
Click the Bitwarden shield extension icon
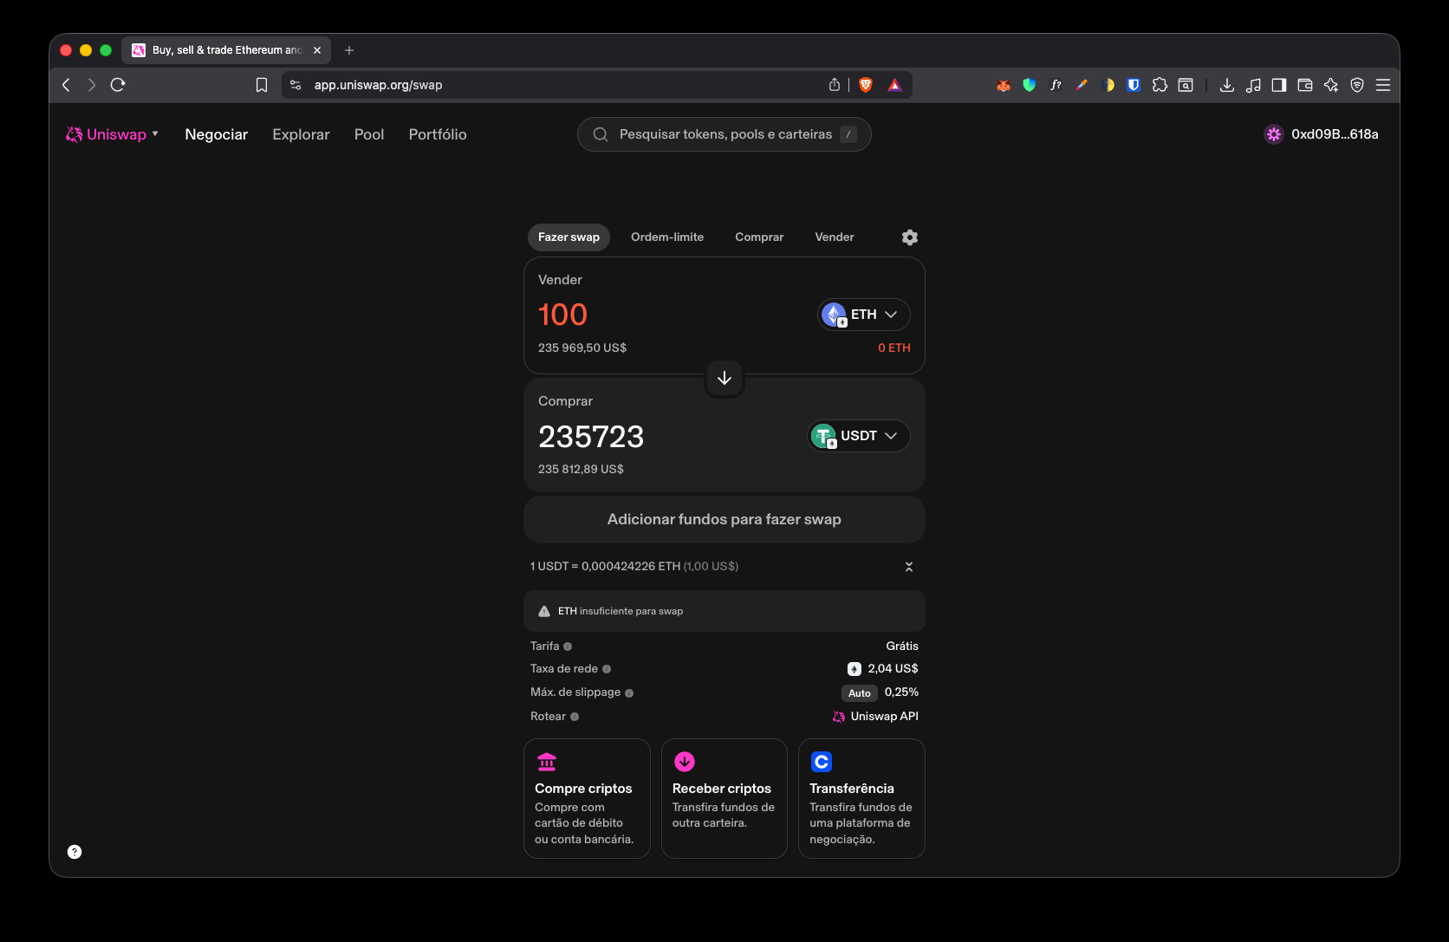[x=1134, y=85]
